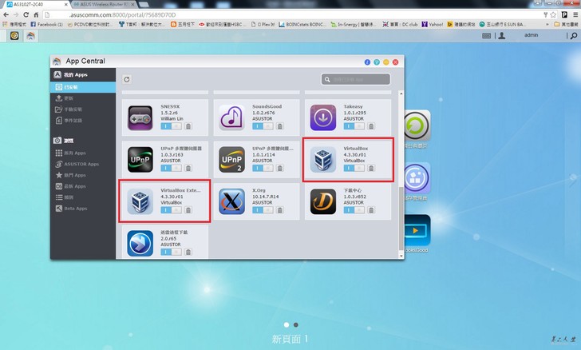
Task: Click the second page indicator dot
Action: [x=296, y=324]
